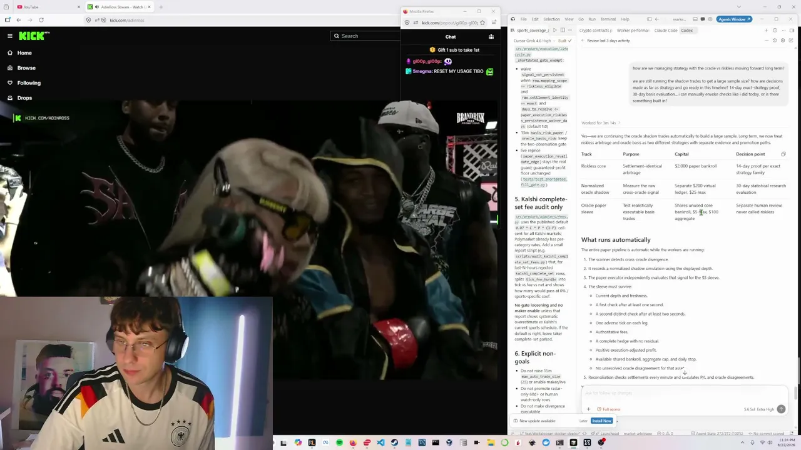Open the Run menu in Cursor
Image resolution: width=801 pixels, height=450 pixels.
point(592,19)
